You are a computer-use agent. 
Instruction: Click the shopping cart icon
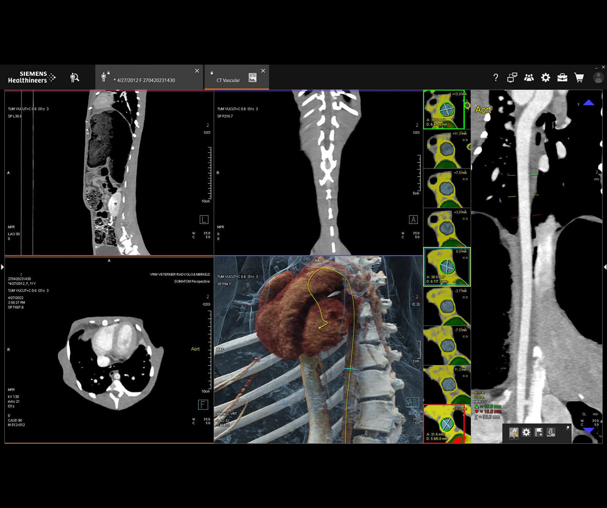click(x=579, y=78)
